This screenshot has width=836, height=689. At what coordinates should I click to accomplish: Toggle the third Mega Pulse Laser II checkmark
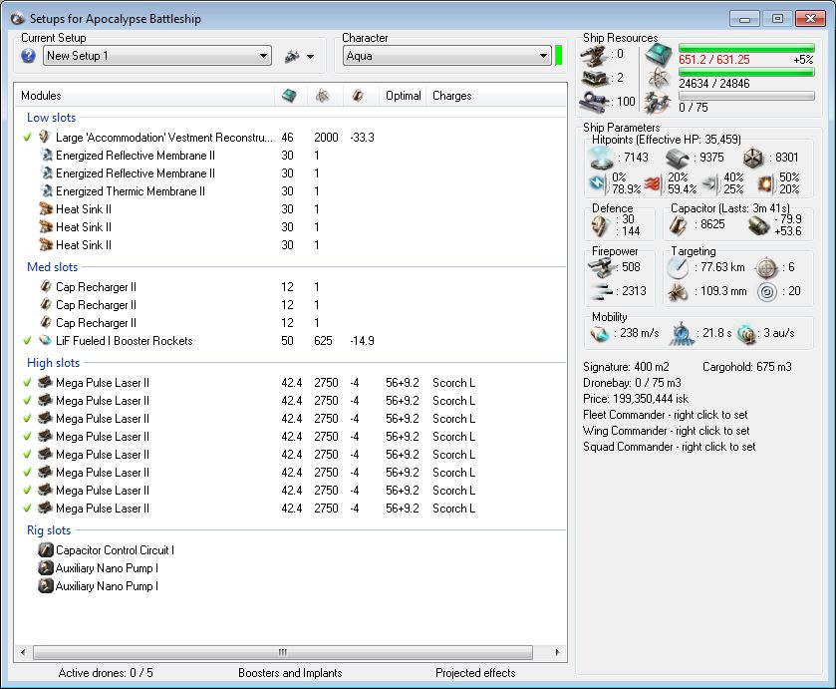[27, 419]
